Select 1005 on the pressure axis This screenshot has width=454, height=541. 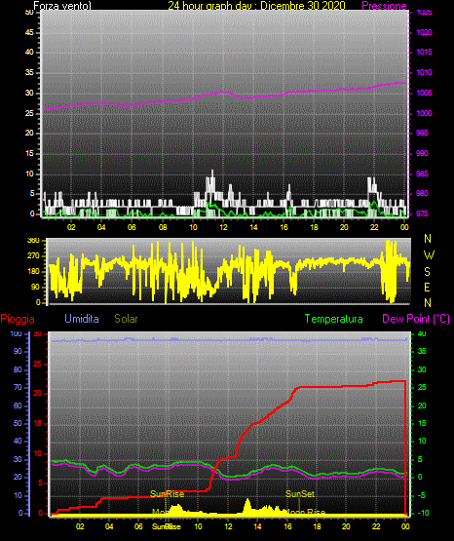424,93
